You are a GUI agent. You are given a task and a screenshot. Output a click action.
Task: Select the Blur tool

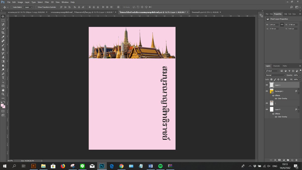[x=3, y=65]
